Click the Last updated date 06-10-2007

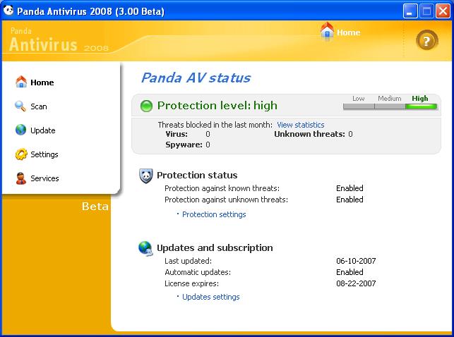pyautogui.click(x=356, y=261)
